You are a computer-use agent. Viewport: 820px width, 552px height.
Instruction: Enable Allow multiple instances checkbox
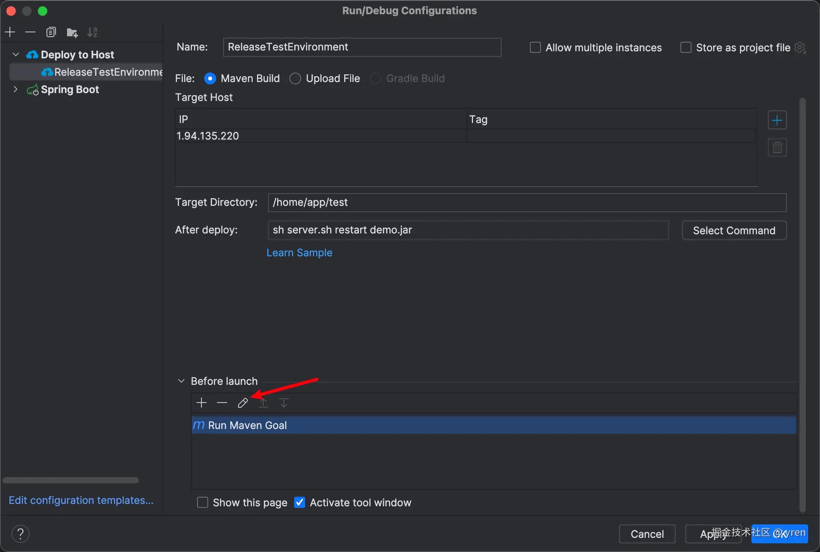click(x=535, y=48)
